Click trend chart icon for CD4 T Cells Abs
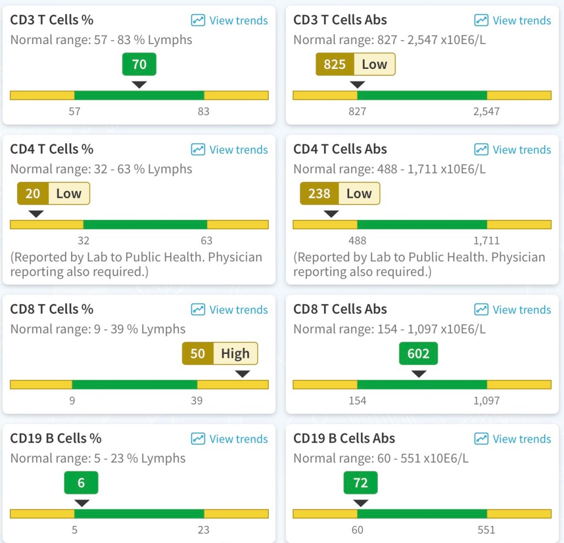 click(x=481, y=149)
